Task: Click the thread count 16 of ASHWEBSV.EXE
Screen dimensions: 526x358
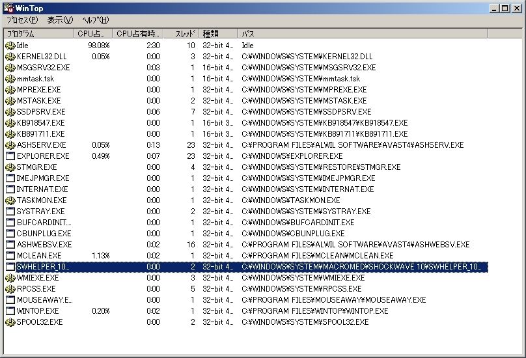Action: 191,245
